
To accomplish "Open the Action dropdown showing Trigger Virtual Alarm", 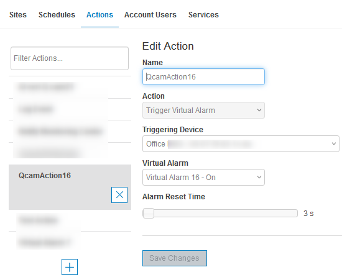I will click(x=203, y=110).
